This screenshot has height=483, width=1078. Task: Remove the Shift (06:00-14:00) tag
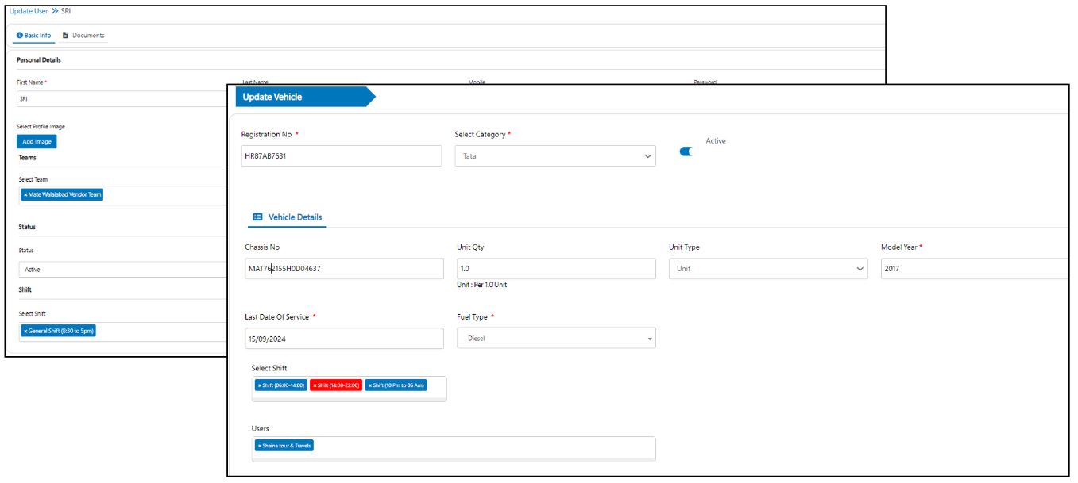(260, 385)
